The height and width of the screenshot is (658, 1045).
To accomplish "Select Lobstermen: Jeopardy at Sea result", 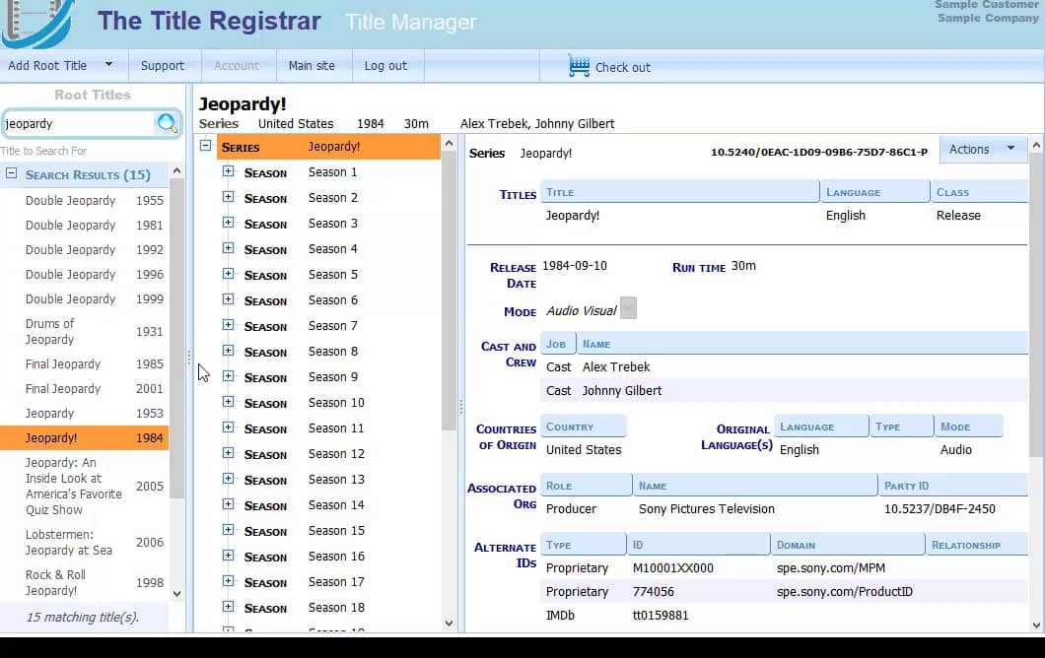I will pos(84,542).
